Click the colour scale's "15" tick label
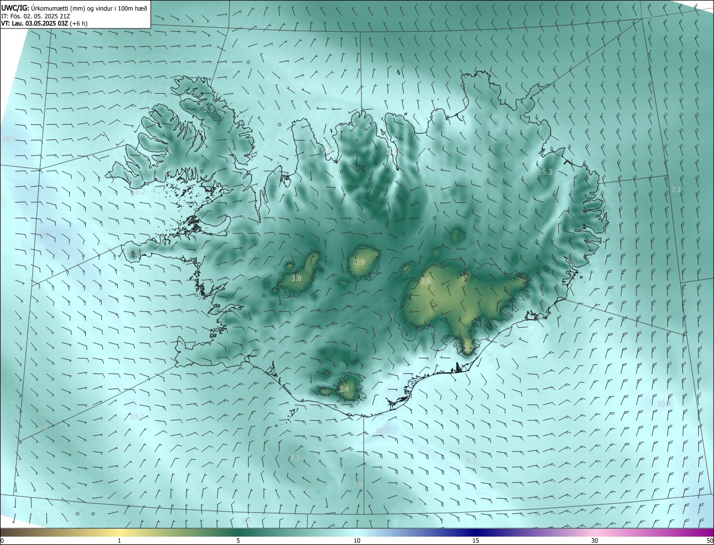714x545 pixels. [x=476, y=541]
